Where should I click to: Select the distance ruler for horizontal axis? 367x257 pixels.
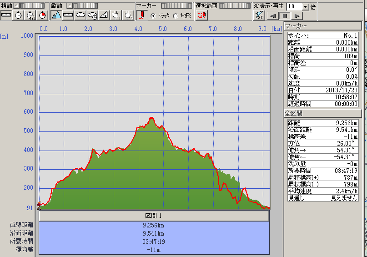[6, 15]
